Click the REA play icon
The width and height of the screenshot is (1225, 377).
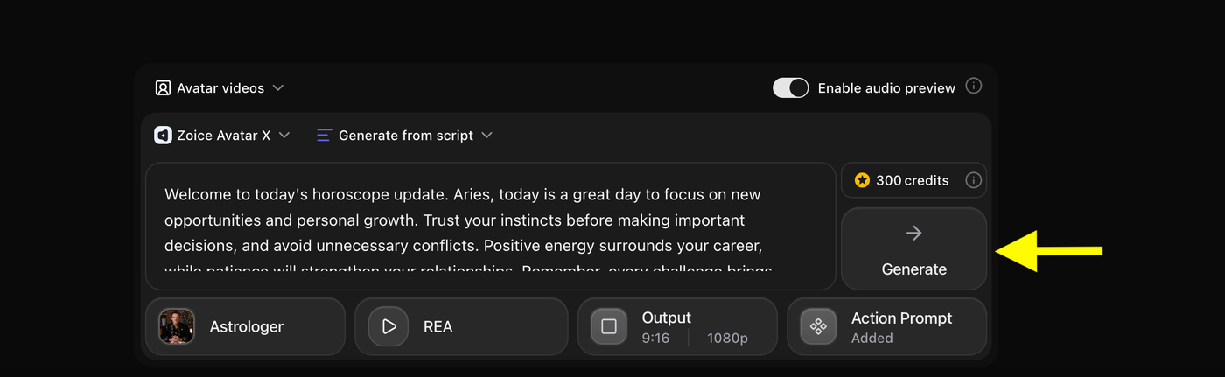click(388, 326)
